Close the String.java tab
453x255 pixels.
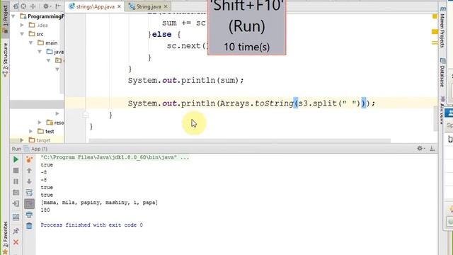point(166,6)
